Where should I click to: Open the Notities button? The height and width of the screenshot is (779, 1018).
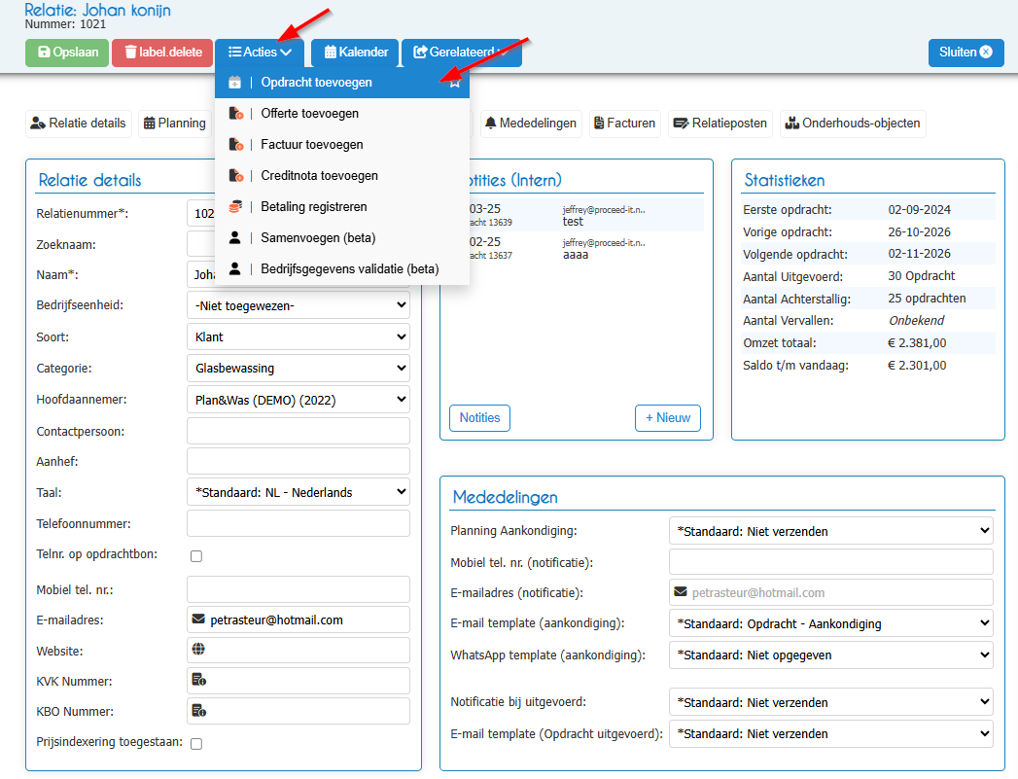pos(479,418)
